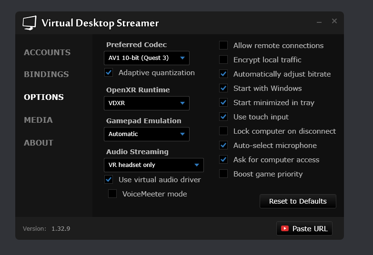Image resolution: width=373 pixels, height=255 pixels.
Task: Expand the Audio Streaming dropdown
Action: tap(154, 165)
